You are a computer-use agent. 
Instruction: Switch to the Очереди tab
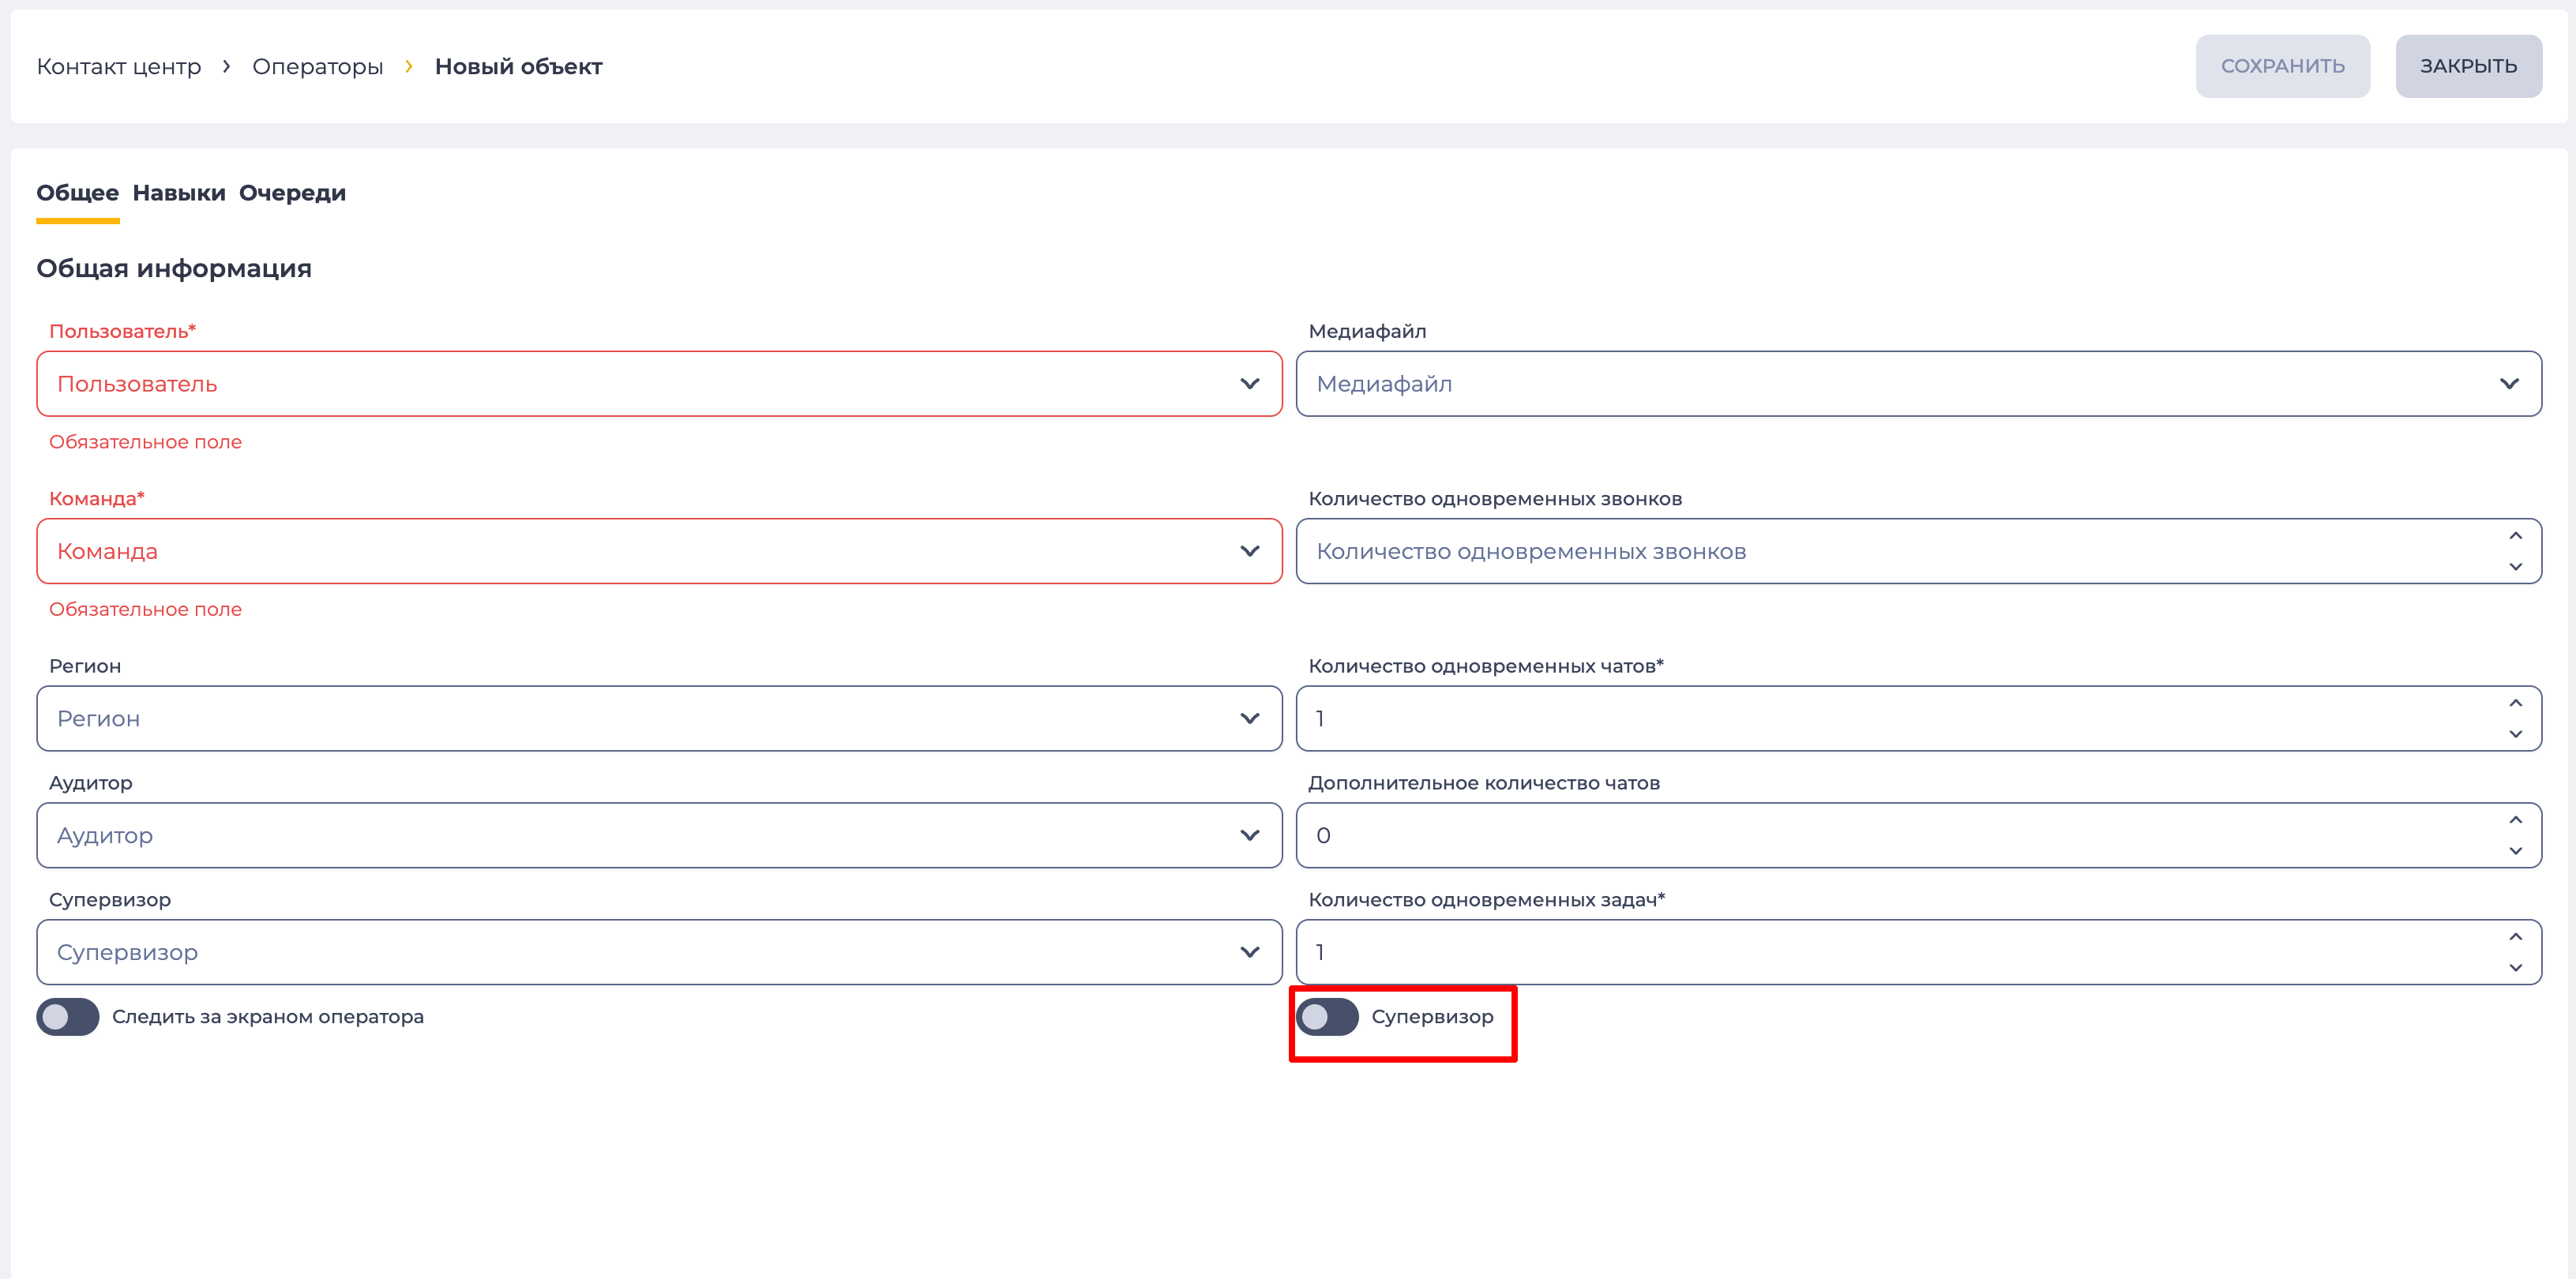pos(292,193)
